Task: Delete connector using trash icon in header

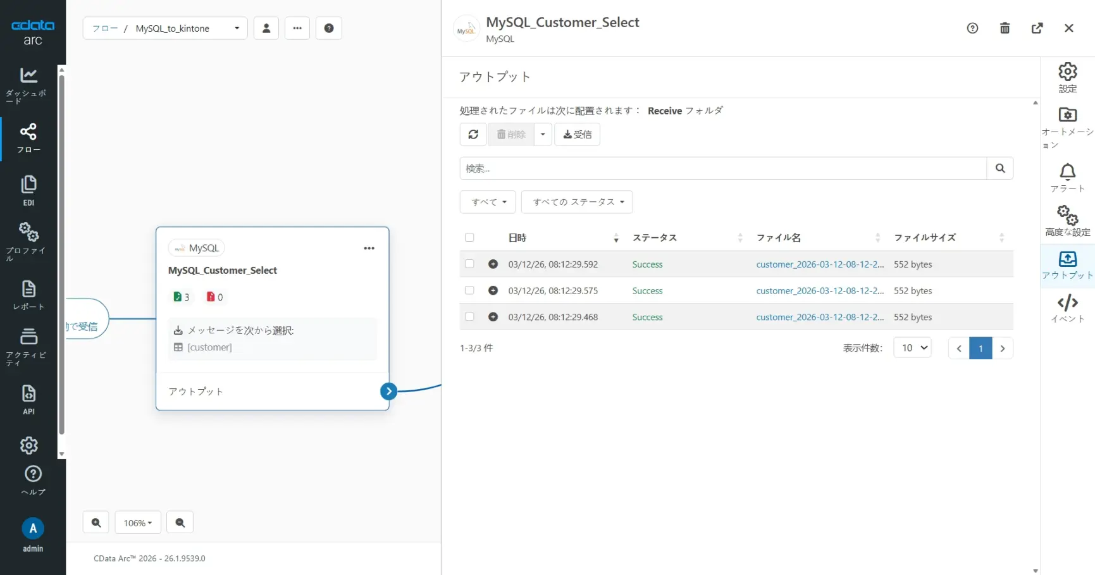Action: pyautogui.click(x=1005, y=28)
